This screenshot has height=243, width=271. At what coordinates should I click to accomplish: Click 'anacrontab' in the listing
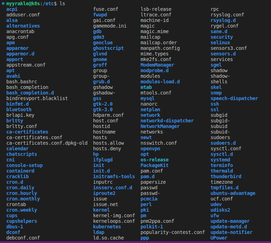pos(20,31)
